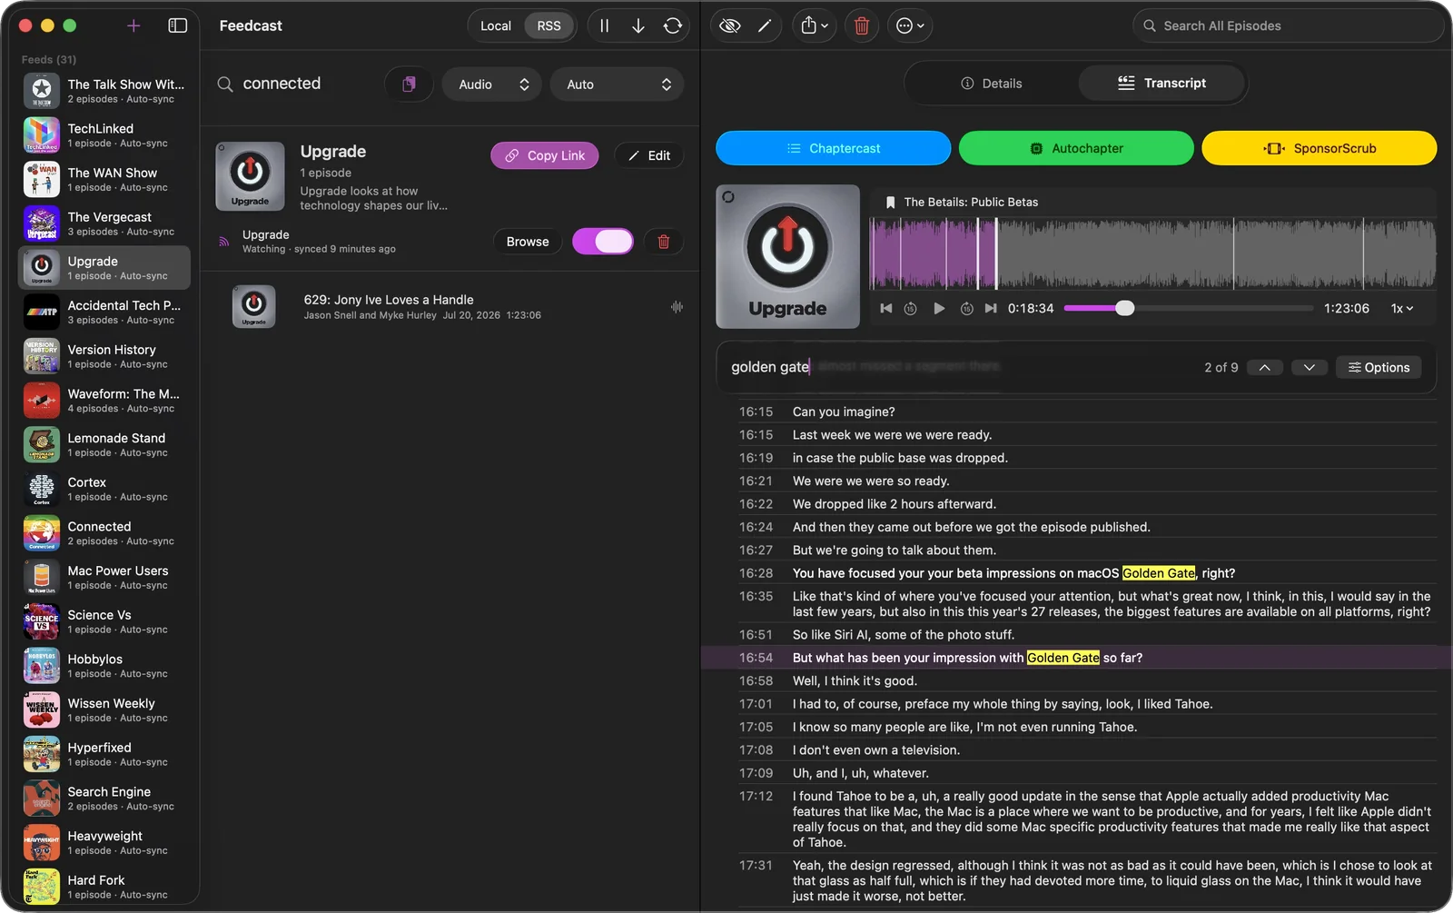Switch to the Transcript tab

(1161, 83)
